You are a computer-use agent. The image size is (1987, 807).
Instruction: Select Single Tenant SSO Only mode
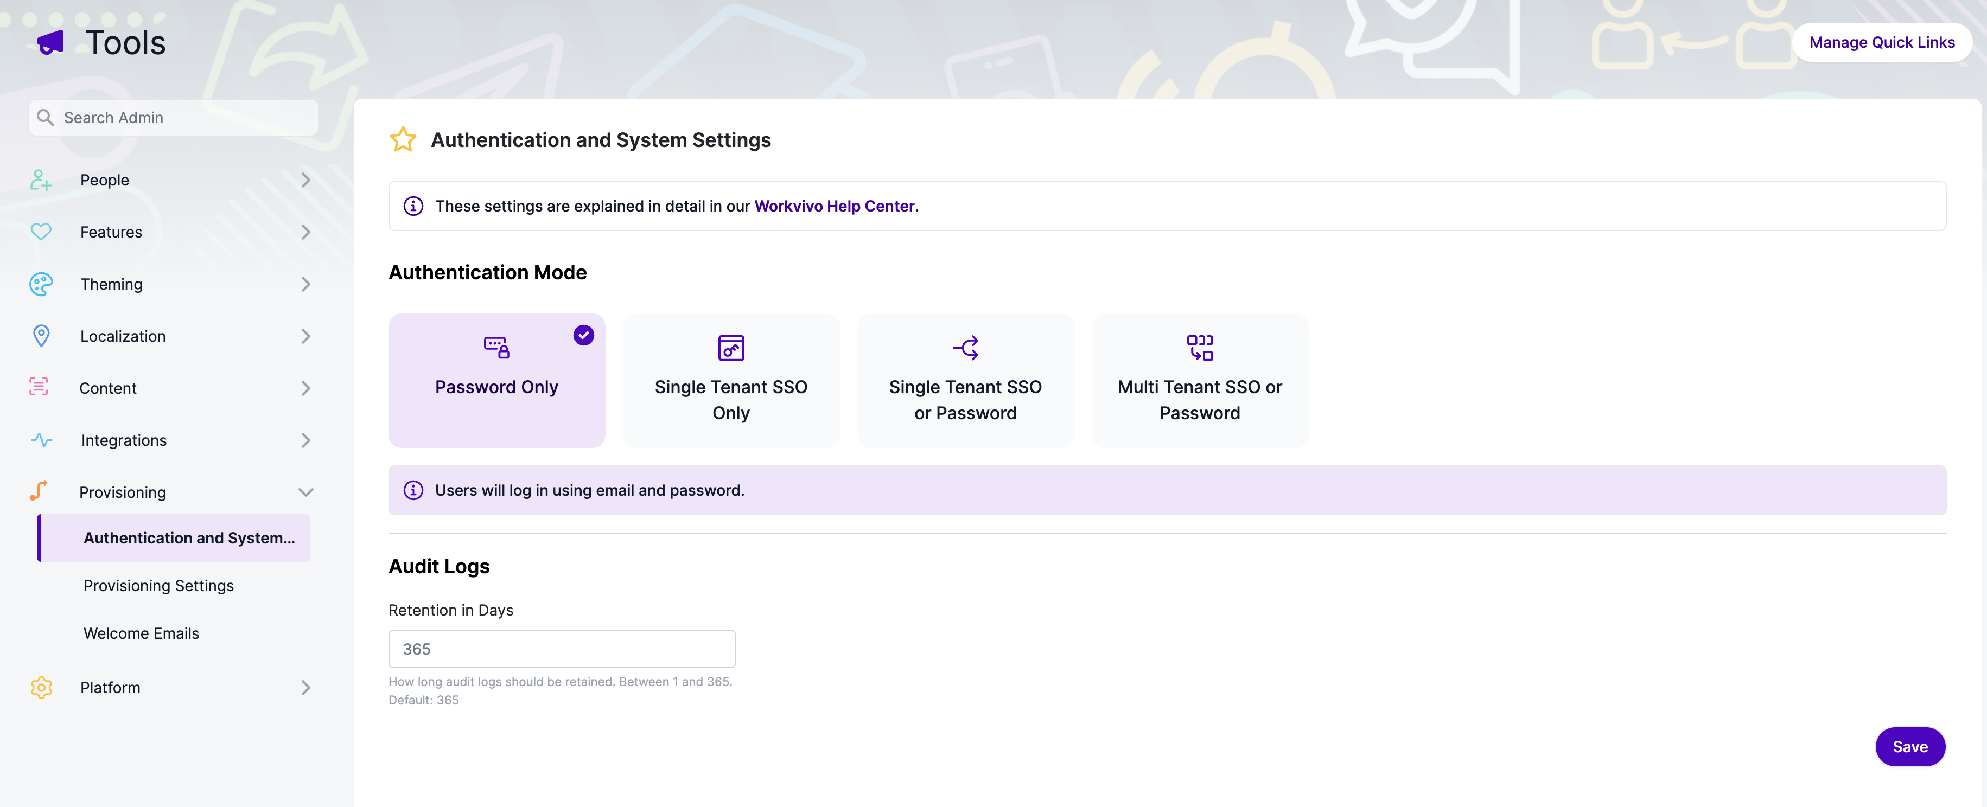point(731,380)
